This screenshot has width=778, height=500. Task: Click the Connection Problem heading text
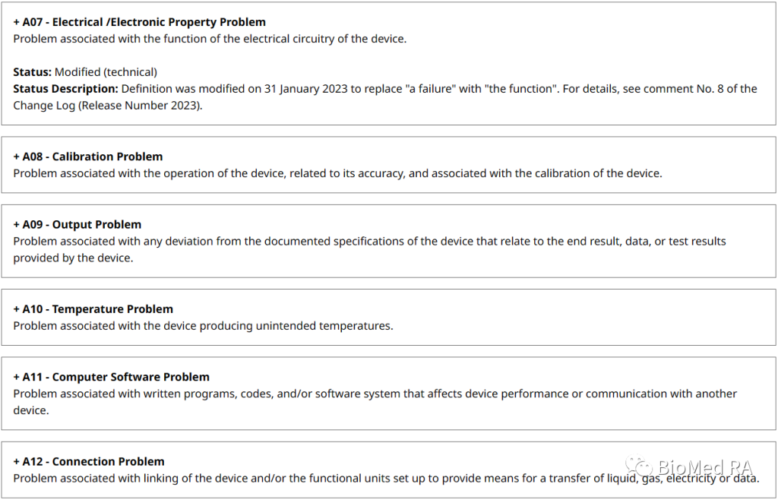tap(108, 461)
